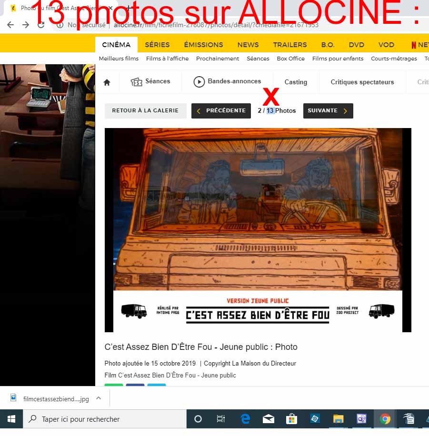429x436 pixels.
Task: Reload the Allociné page
Action: [x=41, y=25]
